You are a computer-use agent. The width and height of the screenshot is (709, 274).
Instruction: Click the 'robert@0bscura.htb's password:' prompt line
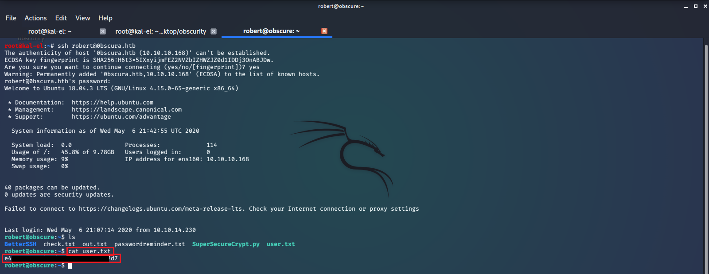click(58, 81)
